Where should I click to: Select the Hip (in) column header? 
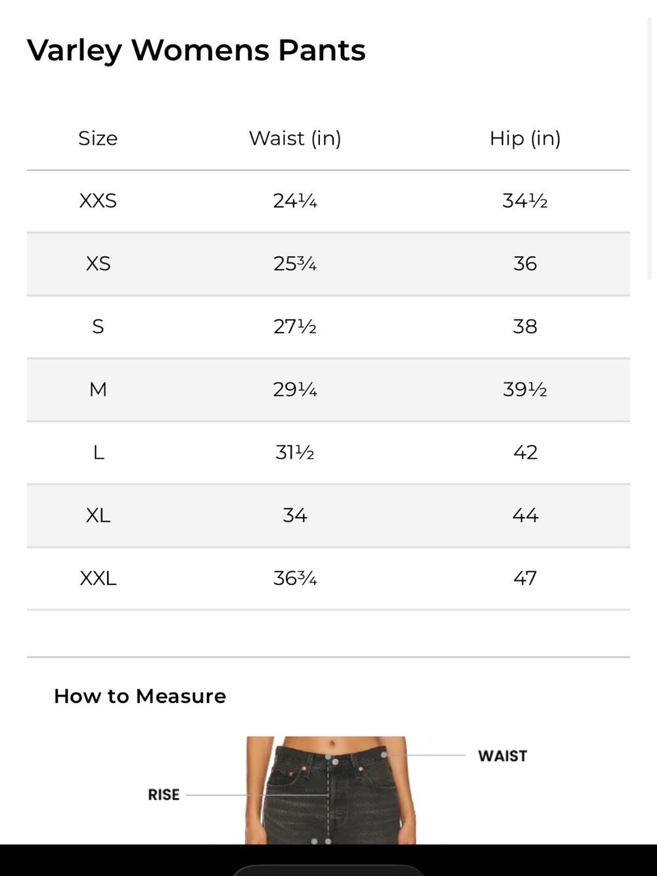[x=525, y=138]
